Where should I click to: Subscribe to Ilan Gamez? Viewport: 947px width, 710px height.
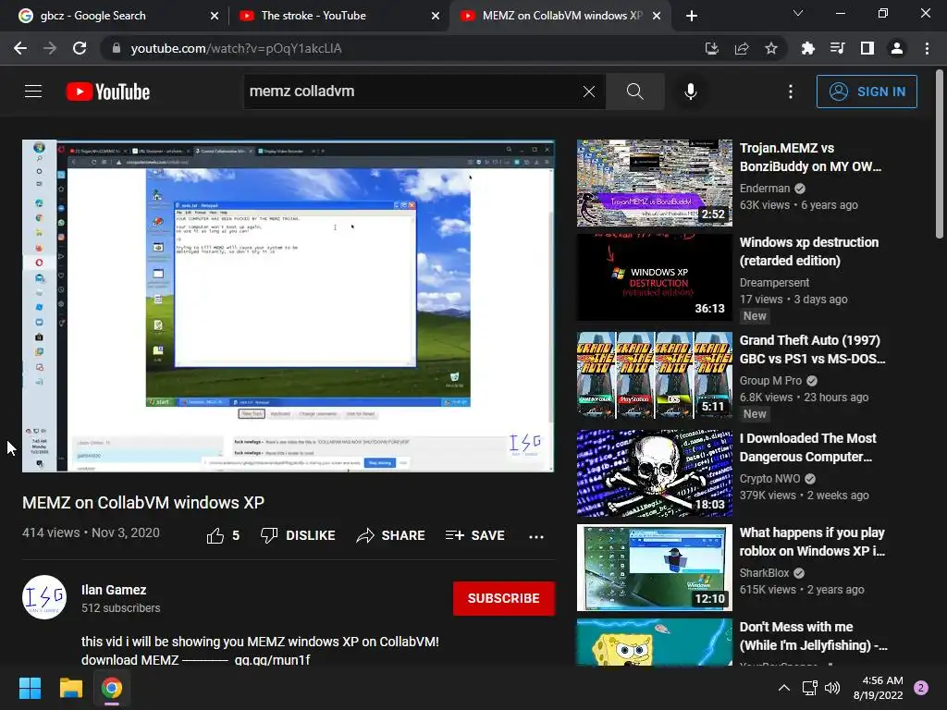pos(504,598)
